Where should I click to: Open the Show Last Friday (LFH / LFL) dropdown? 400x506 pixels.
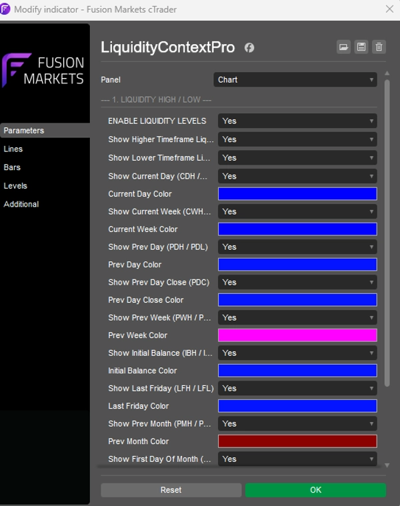click(297, 388)
